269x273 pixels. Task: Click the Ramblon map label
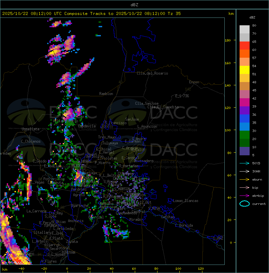click(106, 94)
